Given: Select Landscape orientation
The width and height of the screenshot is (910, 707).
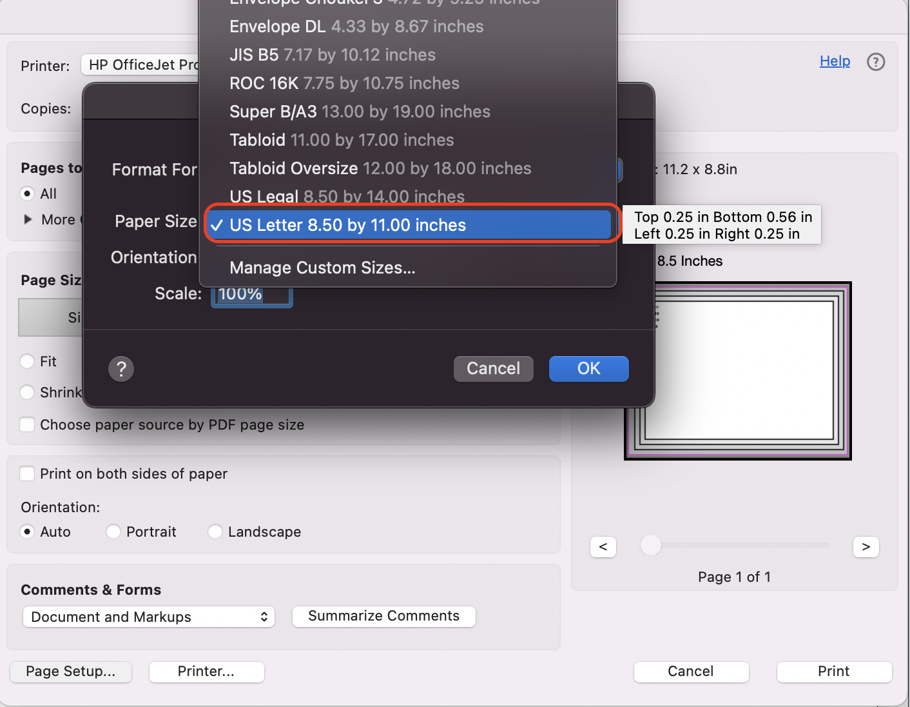Looking at the screenshot, I should pos(215,532).
